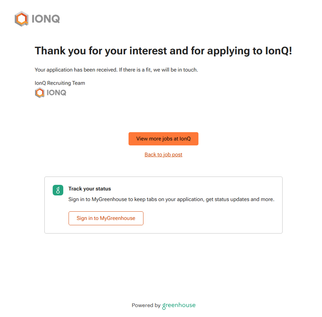The width and height of the screenshot is (322, 317).
Task: Click the "Track your status" card title
Action: pos(90,189)
